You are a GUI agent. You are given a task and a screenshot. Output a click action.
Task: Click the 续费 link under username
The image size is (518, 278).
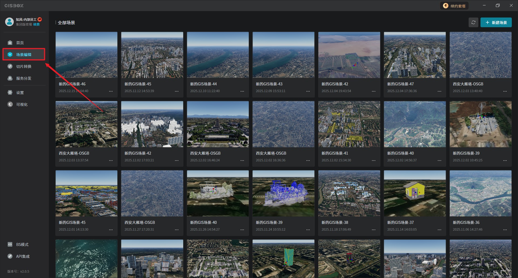click(36, 25)
